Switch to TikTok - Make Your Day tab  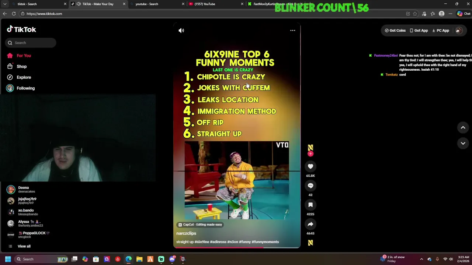[x=98, y=4]
